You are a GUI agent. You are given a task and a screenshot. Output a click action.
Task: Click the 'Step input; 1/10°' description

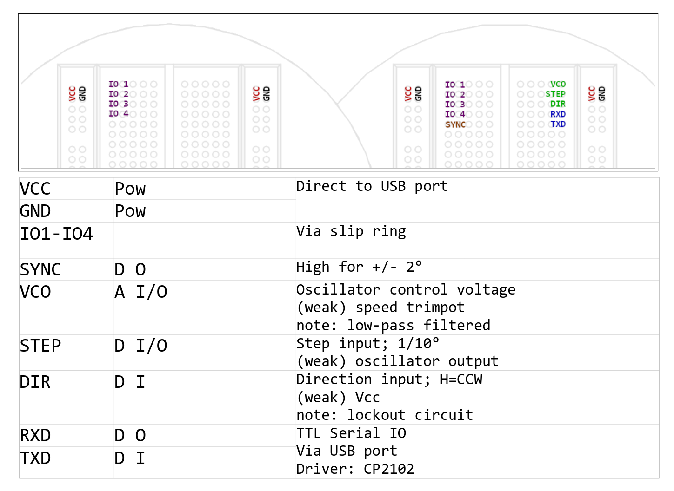point(367,344)
